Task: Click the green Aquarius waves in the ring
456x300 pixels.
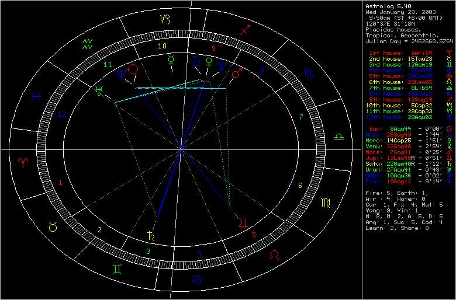Action: pos(88,44)
